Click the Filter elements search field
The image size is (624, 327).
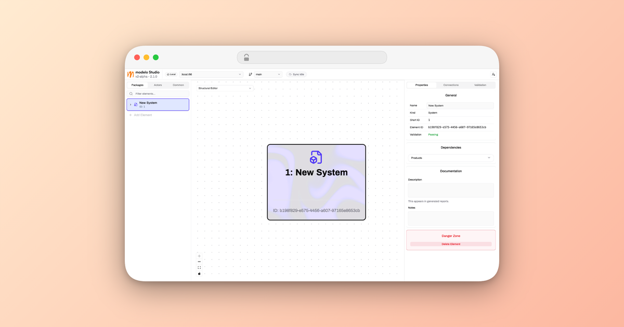(x=158, y=94)
